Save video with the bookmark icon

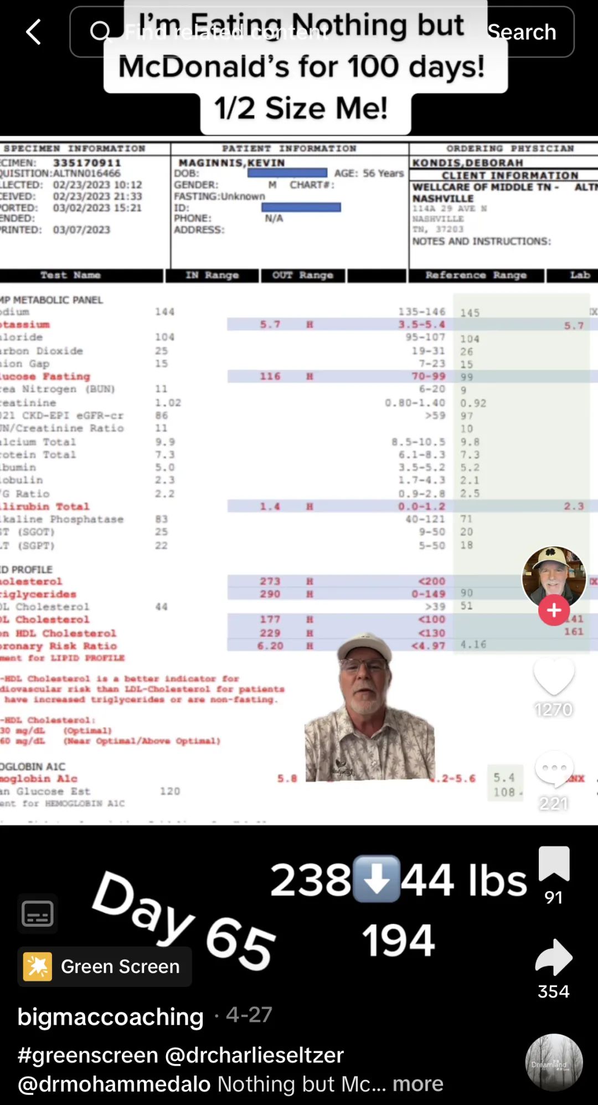[x=554, y=863]
